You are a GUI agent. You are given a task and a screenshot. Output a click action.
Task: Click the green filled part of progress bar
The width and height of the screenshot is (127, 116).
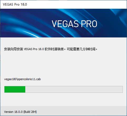coord(15,89)
